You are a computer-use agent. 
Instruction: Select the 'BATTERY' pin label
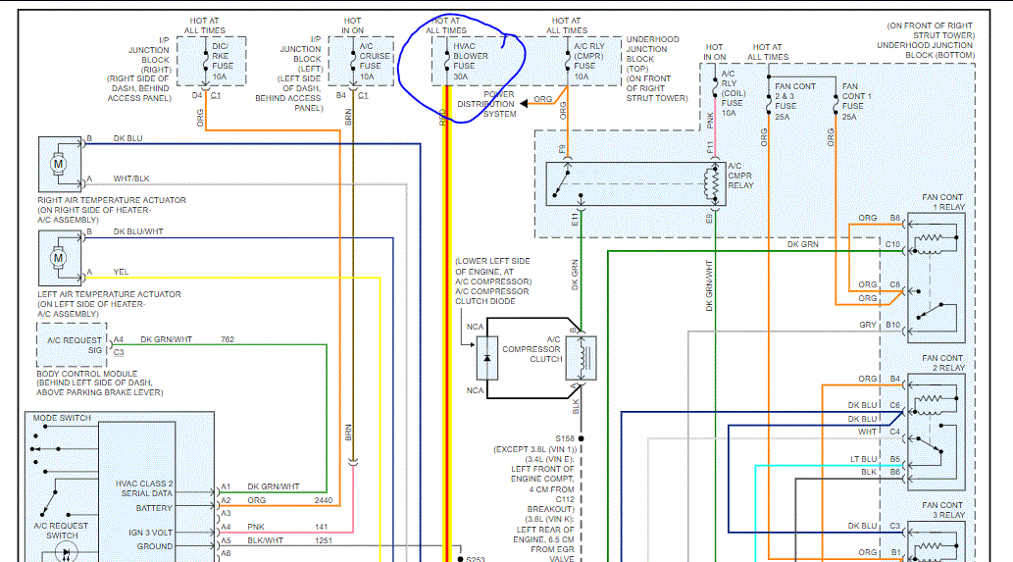point(154,508)
